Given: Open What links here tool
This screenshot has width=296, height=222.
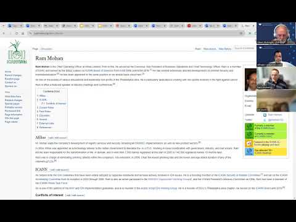Looking at the screenshot, I should 13,96.
